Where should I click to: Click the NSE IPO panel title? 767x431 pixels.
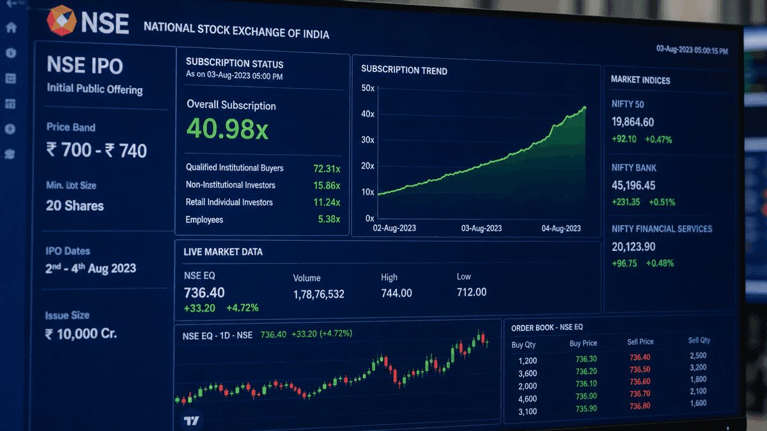pyautogui.click(x=85, y=65)
